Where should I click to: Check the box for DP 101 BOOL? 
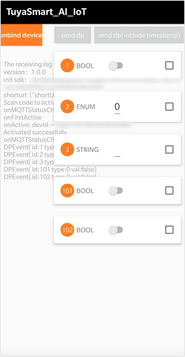(x=169, y=191)
